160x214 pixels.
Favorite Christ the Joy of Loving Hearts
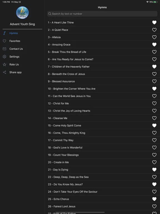click(x=154, y=111)
